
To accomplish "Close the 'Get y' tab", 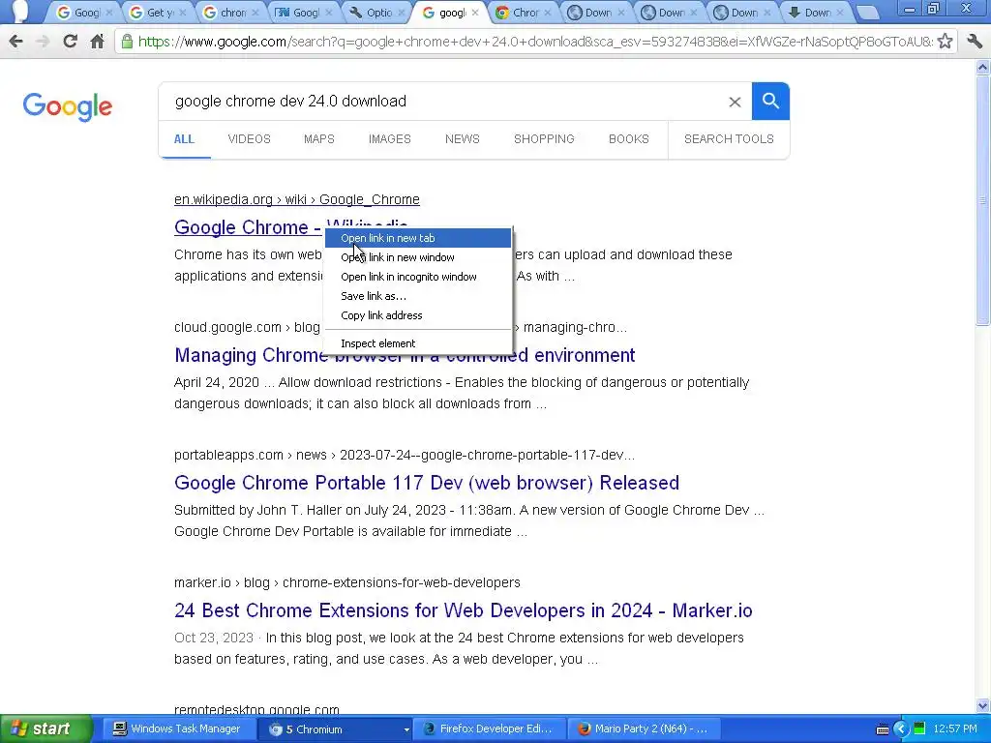I will click(183, 13).
